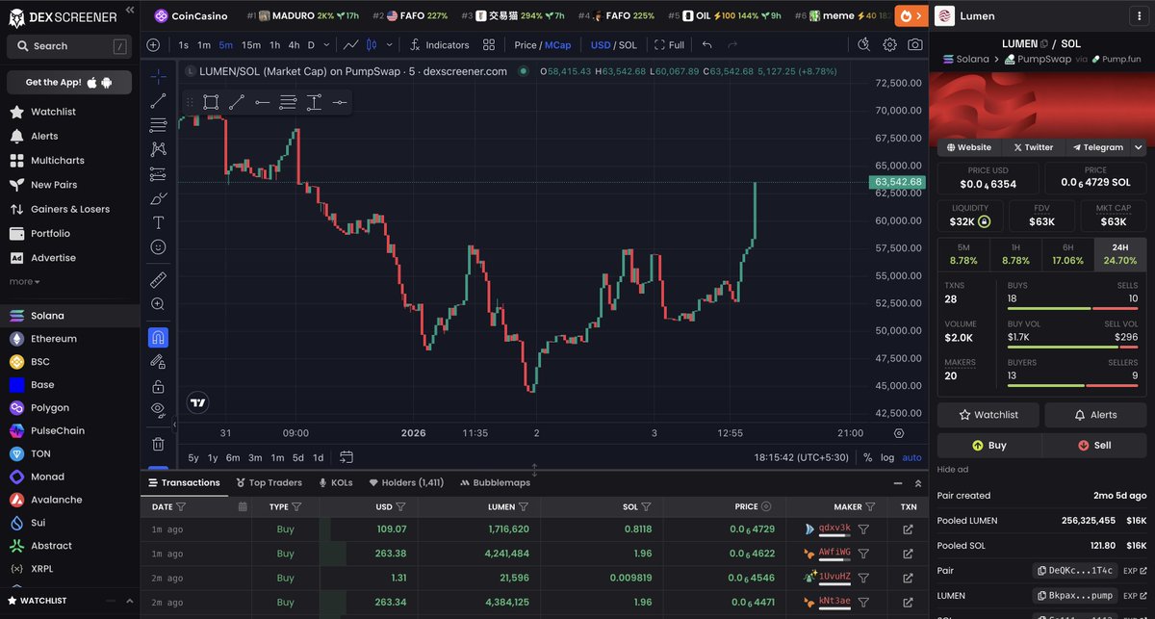The height and width of the screenshot is (619, 1155).
Task: Filter transactions by TYPE column
Action: pos(296,506)
